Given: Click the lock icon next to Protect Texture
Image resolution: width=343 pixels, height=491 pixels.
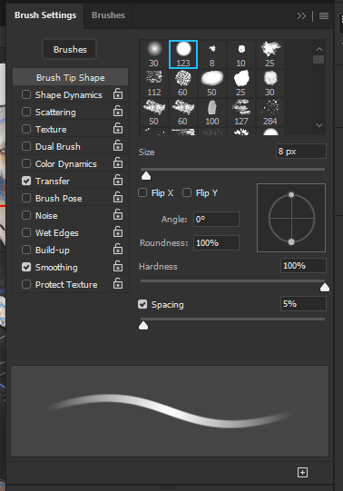Looking at the screenshot, I should [118, 283].
